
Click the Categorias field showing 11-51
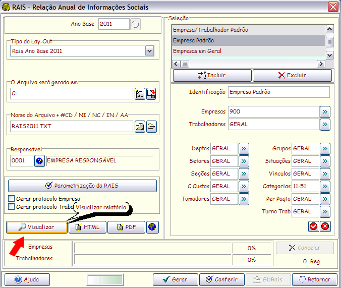305,187
